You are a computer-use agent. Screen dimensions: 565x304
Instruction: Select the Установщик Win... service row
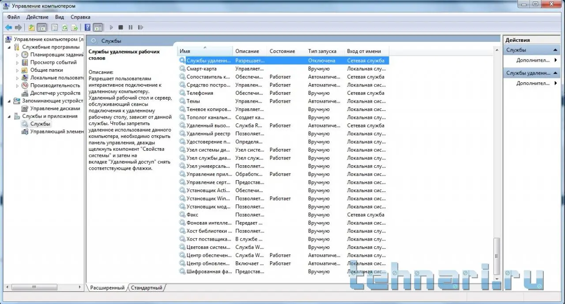click(x=283, y=199)
